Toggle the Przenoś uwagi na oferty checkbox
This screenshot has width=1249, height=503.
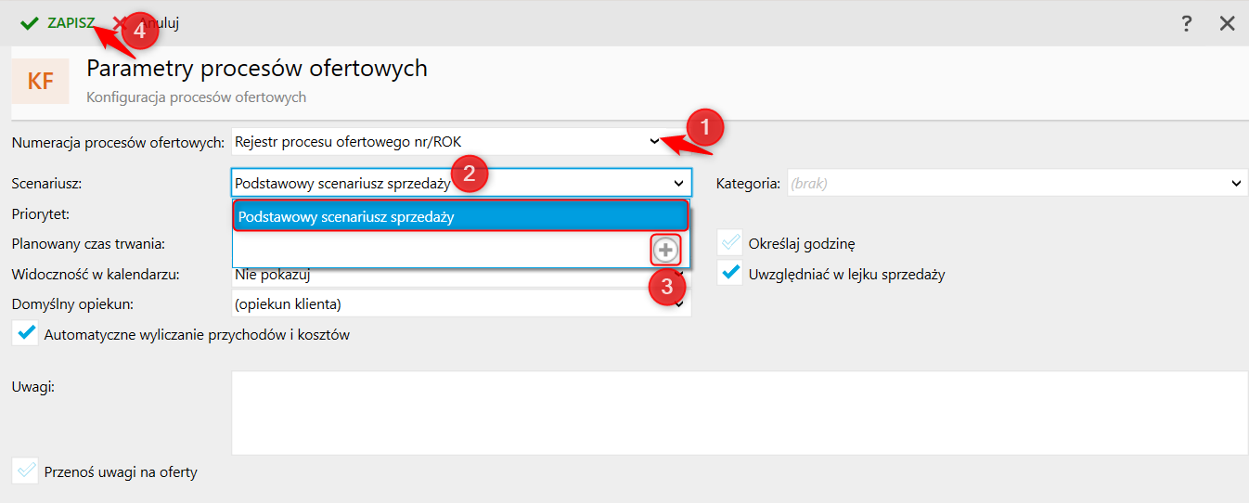(x=26, y=471)
